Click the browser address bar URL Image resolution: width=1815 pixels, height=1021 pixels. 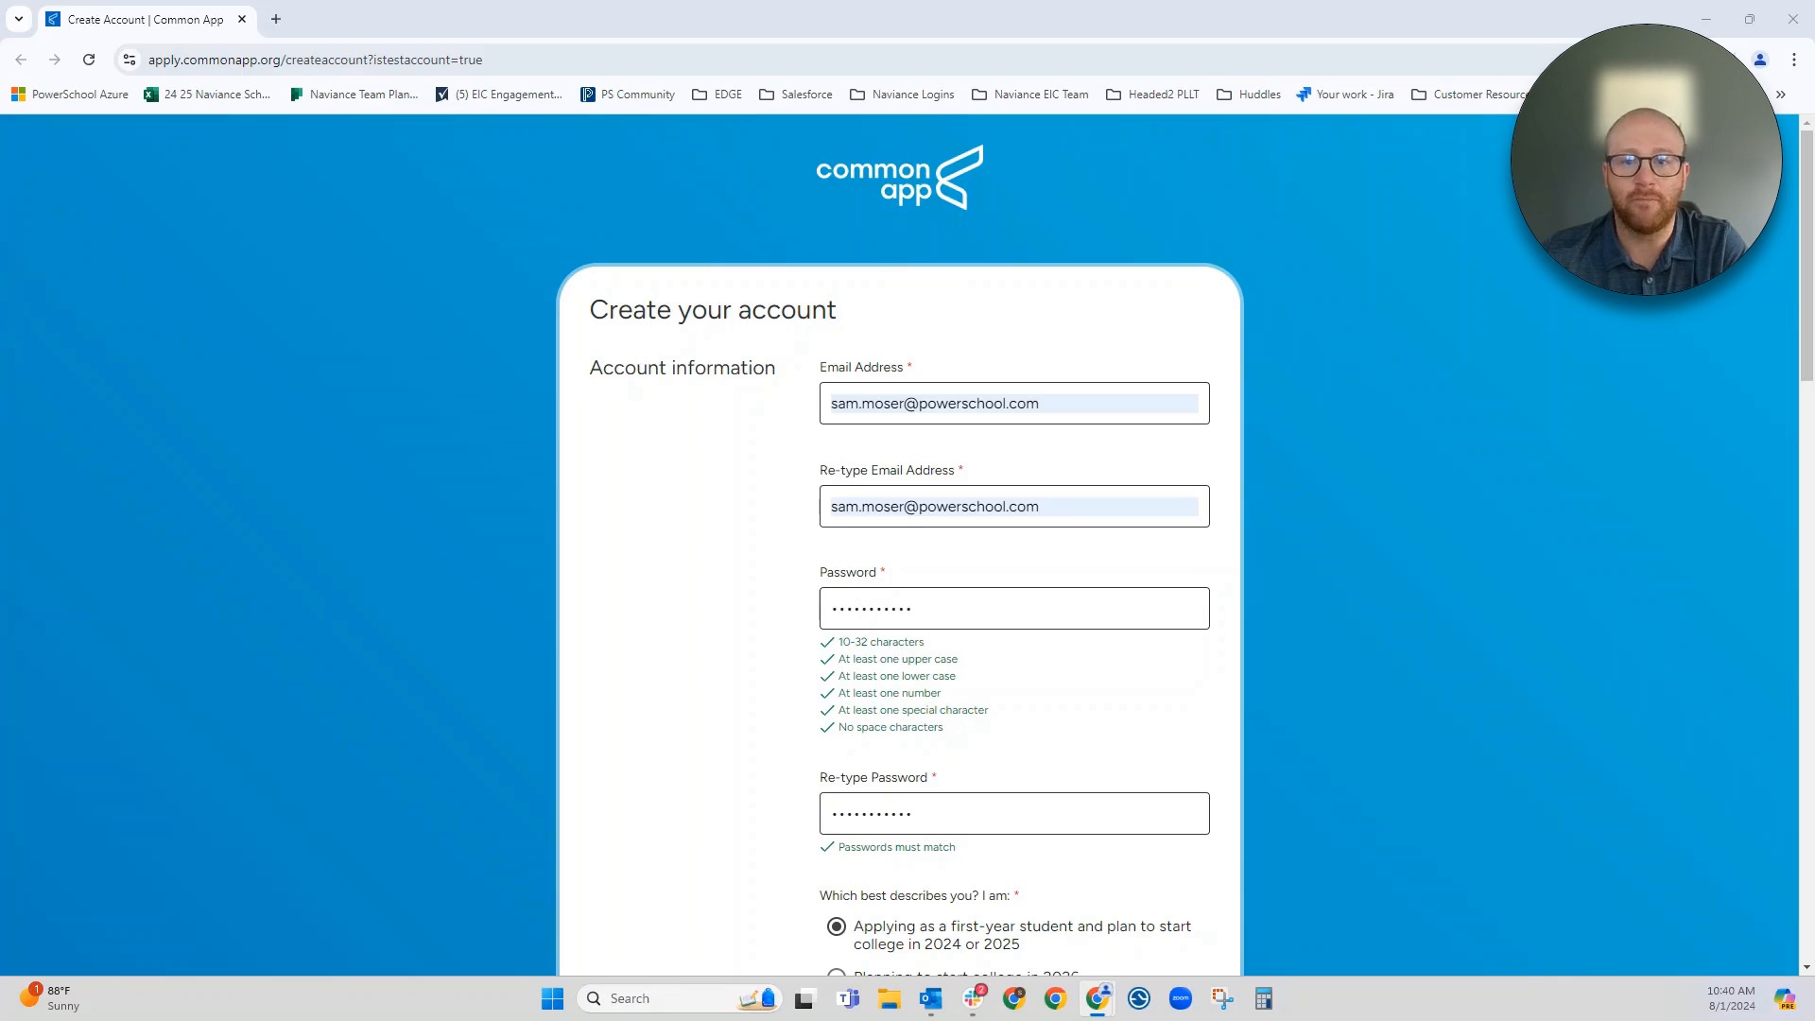tap(315, 60)
